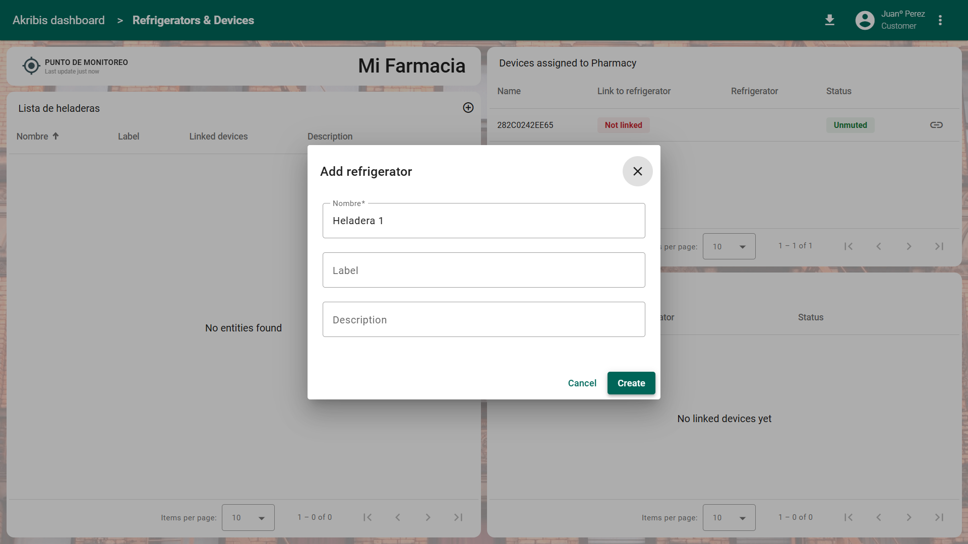Screen dimensions: 968x544
Task: Click link icon for device 282C0242EE65
Action: tap(936, 125)
